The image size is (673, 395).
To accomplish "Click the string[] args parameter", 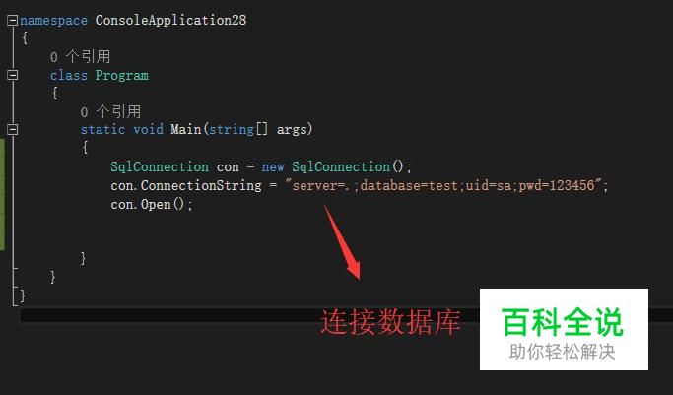I will click(260, 129).
